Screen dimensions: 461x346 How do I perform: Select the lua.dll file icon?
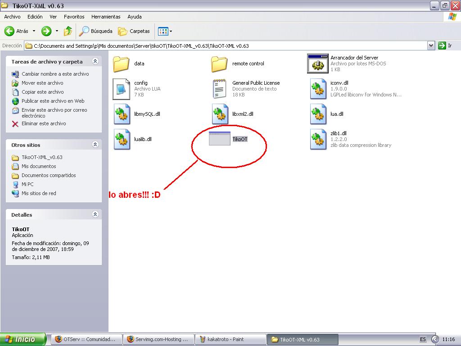(318, 114)
